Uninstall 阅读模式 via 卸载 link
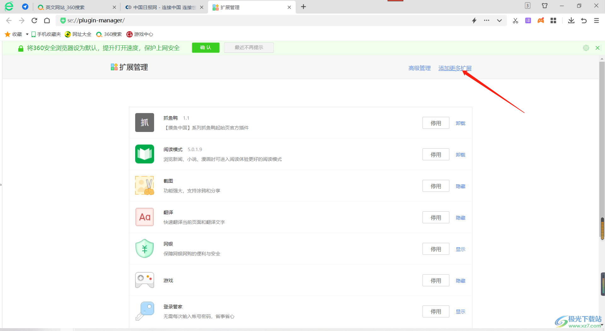 (x=460, y=155)
